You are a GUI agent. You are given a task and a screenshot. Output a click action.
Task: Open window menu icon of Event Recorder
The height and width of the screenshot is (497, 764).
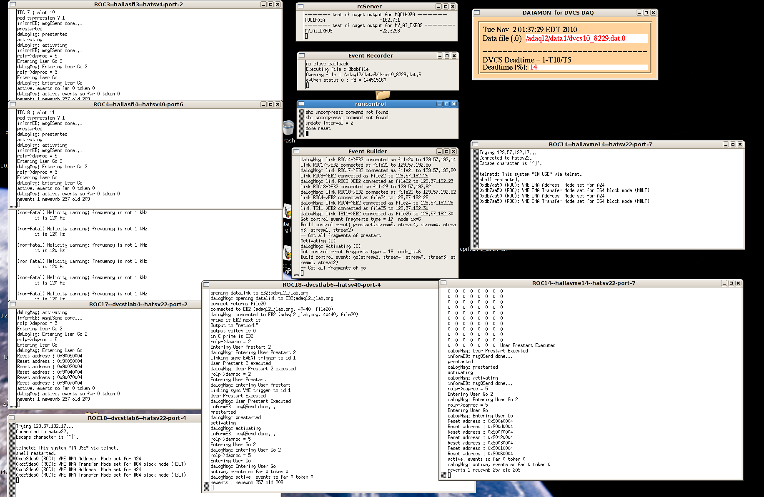tap(302, 55)
